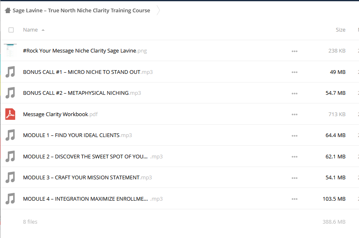Click the 388.6 MB total size

[334, 222]
